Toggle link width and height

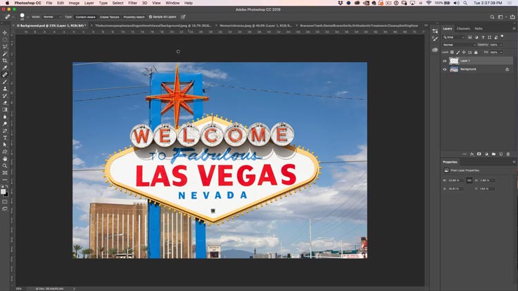469,181
